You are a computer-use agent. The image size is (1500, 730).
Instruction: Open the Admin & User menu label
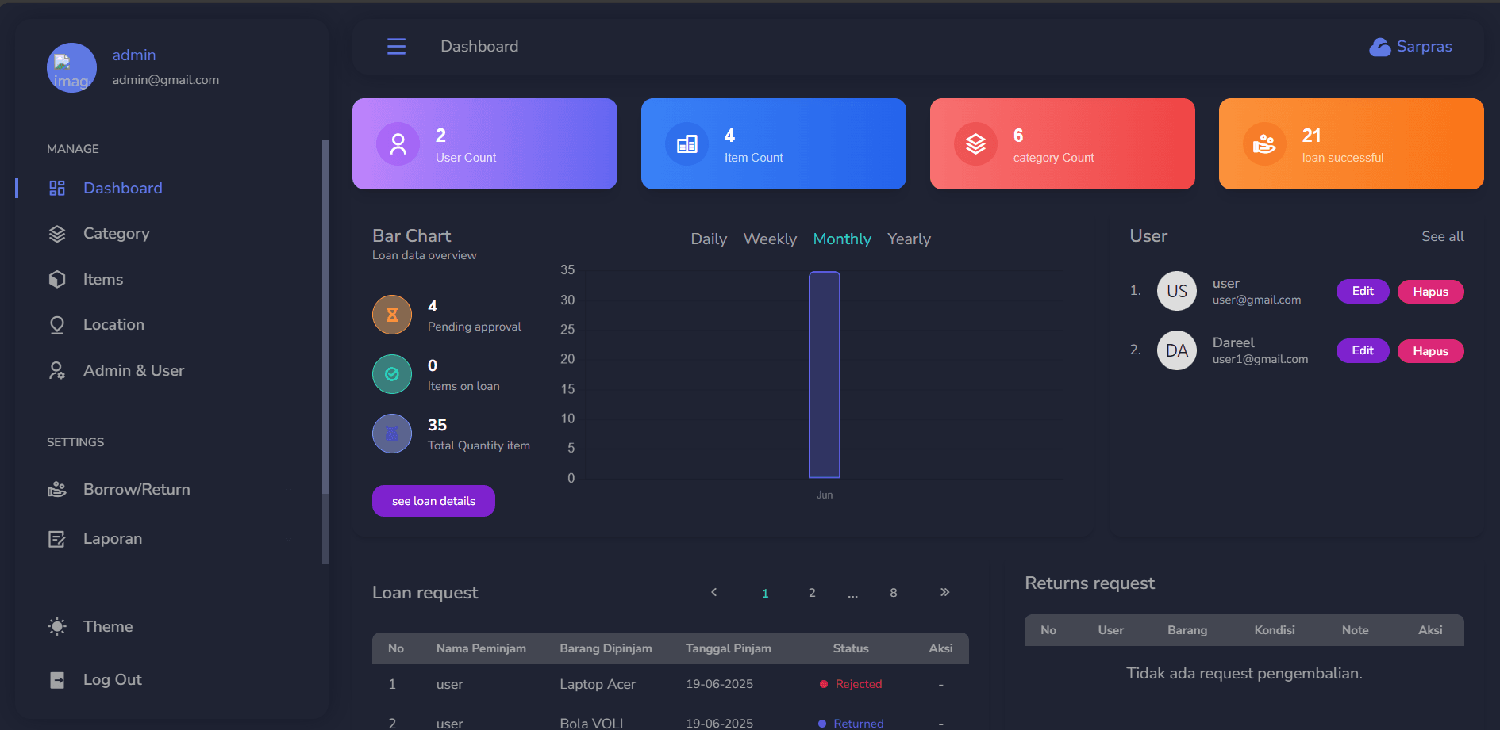coord(133,370)
